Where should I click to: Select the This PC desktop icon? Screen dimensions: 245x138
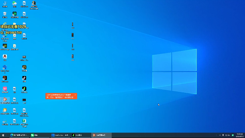5,4
